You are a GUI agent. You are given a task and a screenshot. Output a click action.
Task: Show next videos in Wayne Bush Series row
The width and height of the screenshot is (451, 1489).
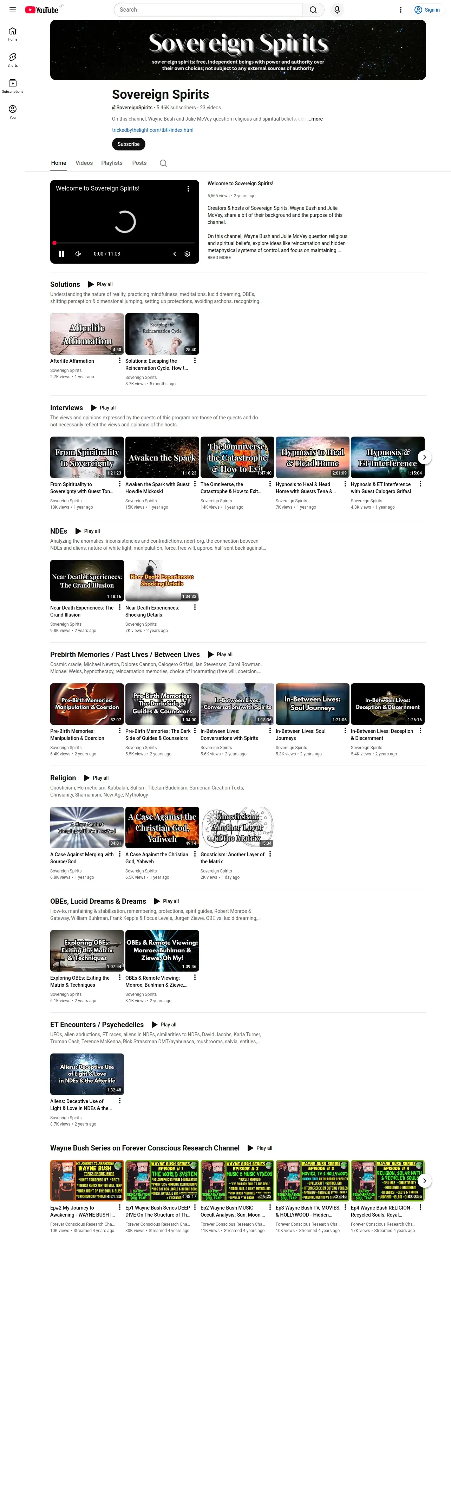tap(424, 1180)
